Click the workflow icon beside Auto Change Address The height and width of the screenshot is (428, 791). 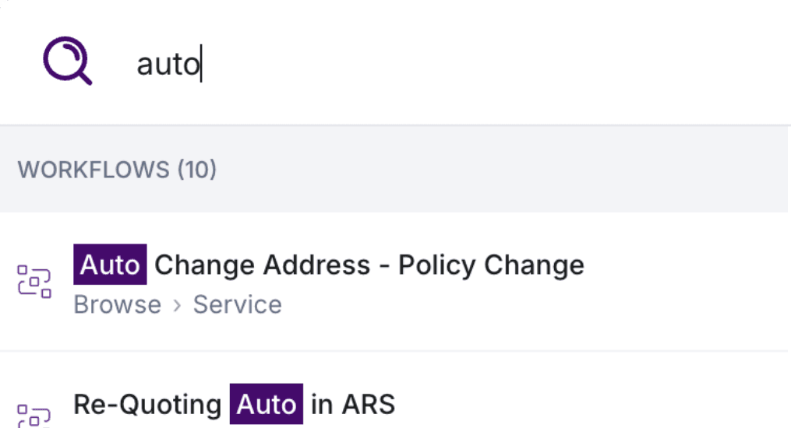34,281
